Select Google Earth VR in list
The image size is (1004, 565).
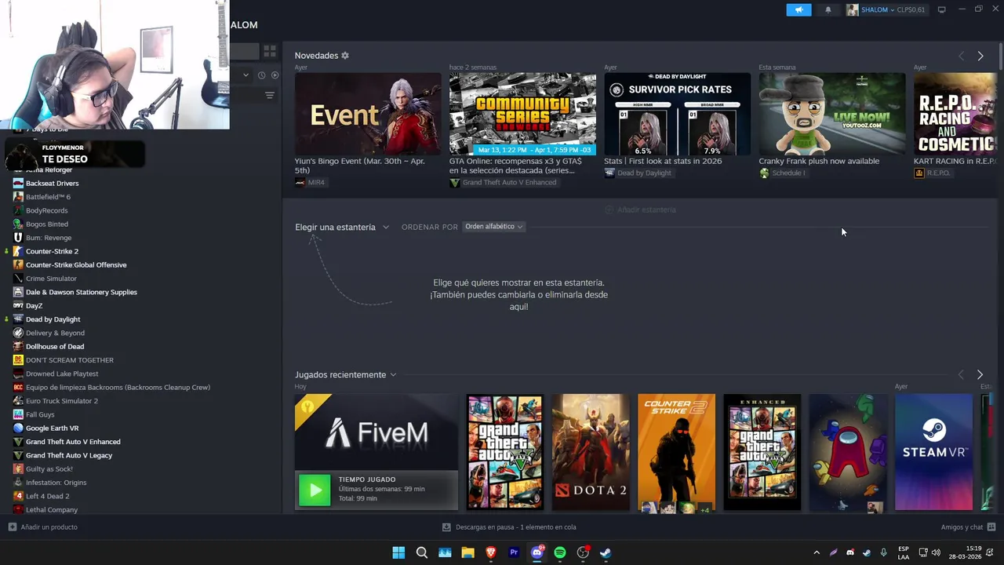coord(52,428)
